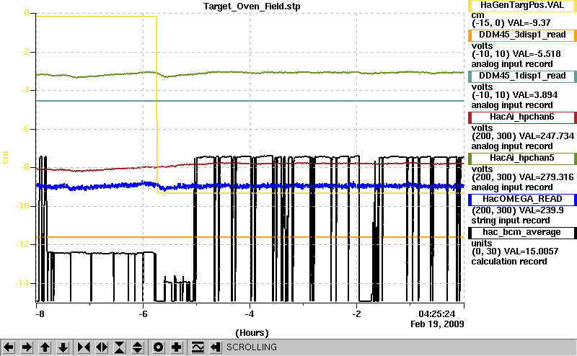Toggle the waveform plot mode icon
Image resolution: width=577 pixels, height=356 pixels.
click(198, 347)
